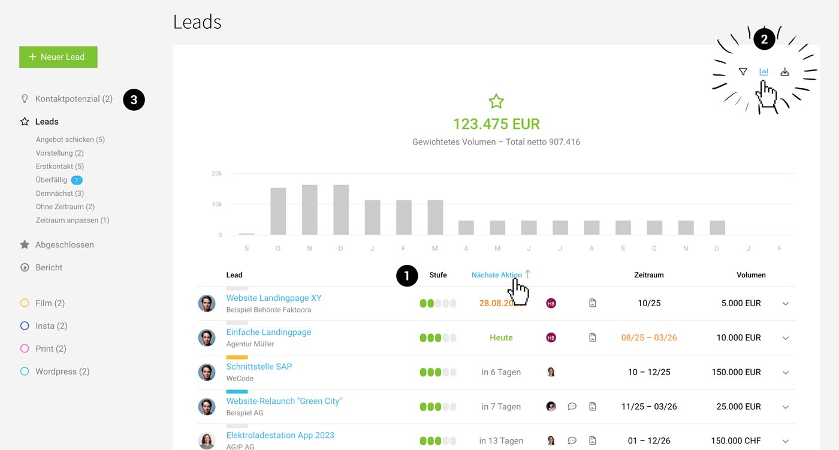The image size is (839, 450).
Task: Click the download export icon
Action: click(x=784, y=72)
